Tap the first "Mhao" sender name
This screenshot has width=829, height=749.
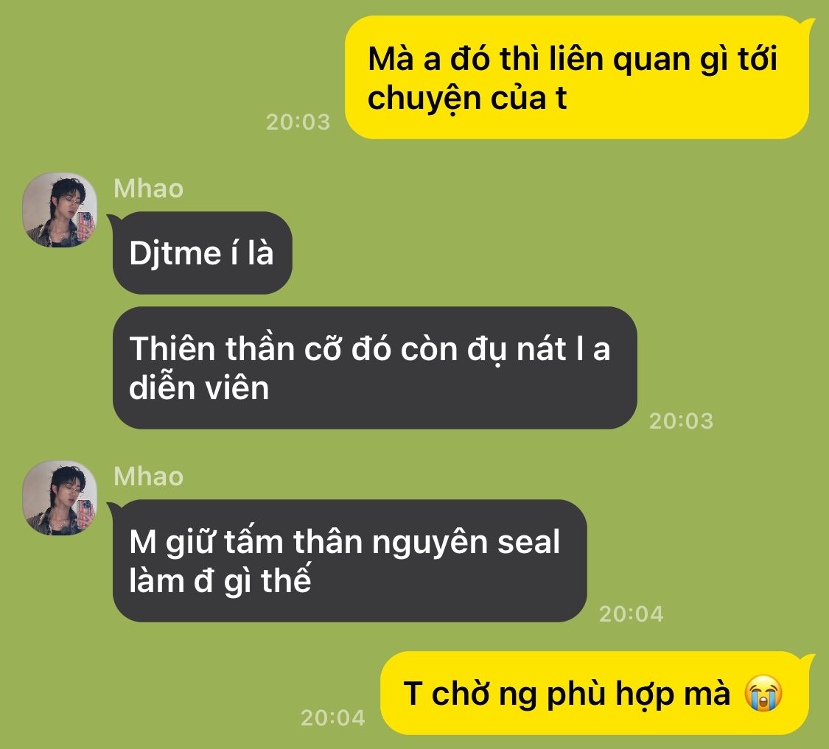tap(149, 189)
